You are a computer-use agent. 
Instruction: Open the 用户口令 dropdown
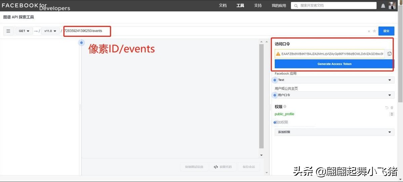[x=334, y=95]
